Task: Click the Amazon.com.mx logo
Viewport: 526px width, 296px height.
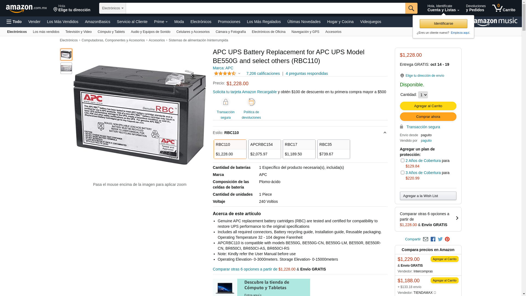Action: [26, 8]
